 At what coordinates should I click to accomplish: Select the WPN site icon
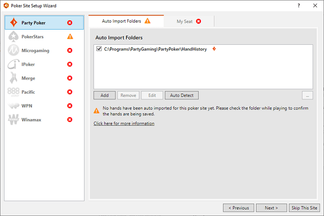(13, 106)
